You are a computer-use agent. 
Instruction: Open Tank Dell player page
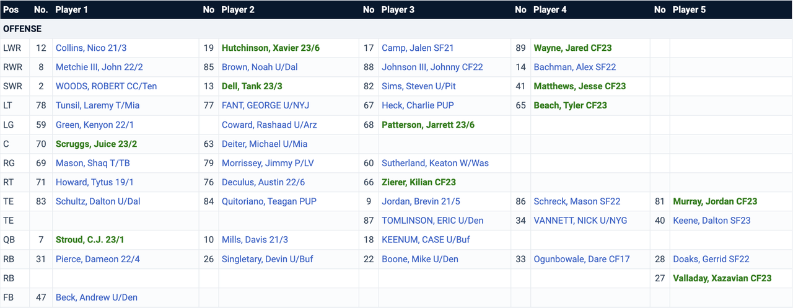coord(252,86)
